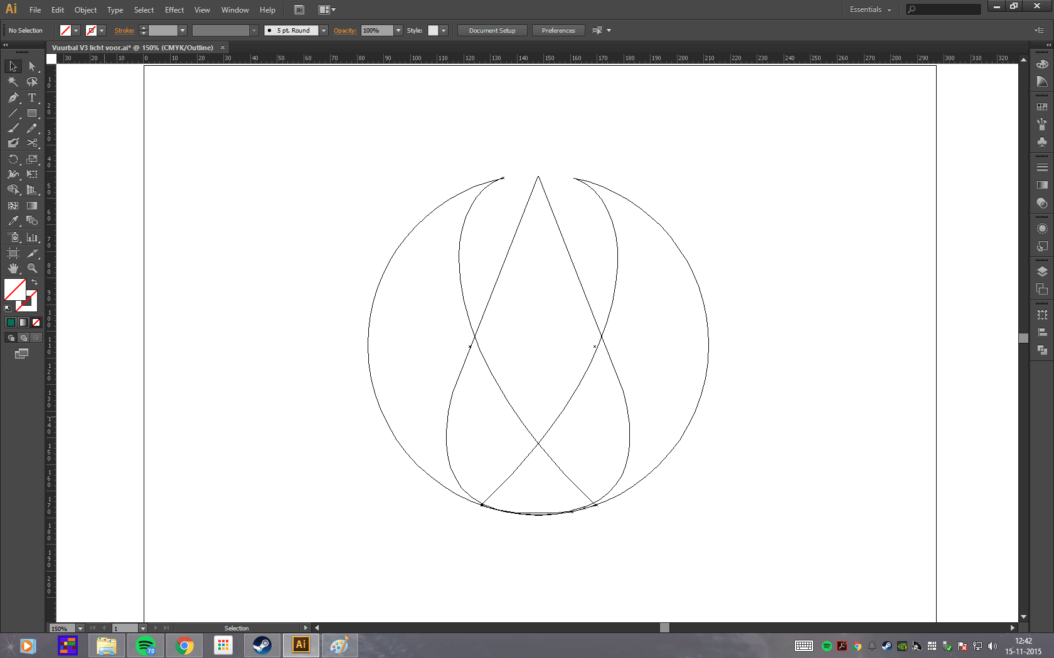Swap fill and stroke colors
Viewport: 1054px width, 658px height.
click(x=35, y=283)
